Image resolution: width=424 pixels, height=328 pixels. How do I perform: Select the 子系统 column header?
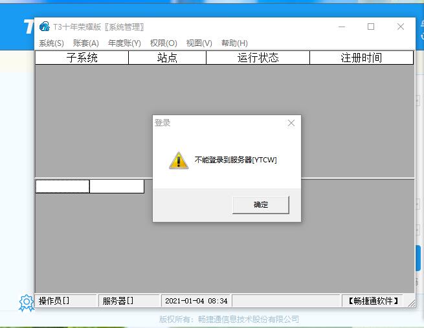82,58
